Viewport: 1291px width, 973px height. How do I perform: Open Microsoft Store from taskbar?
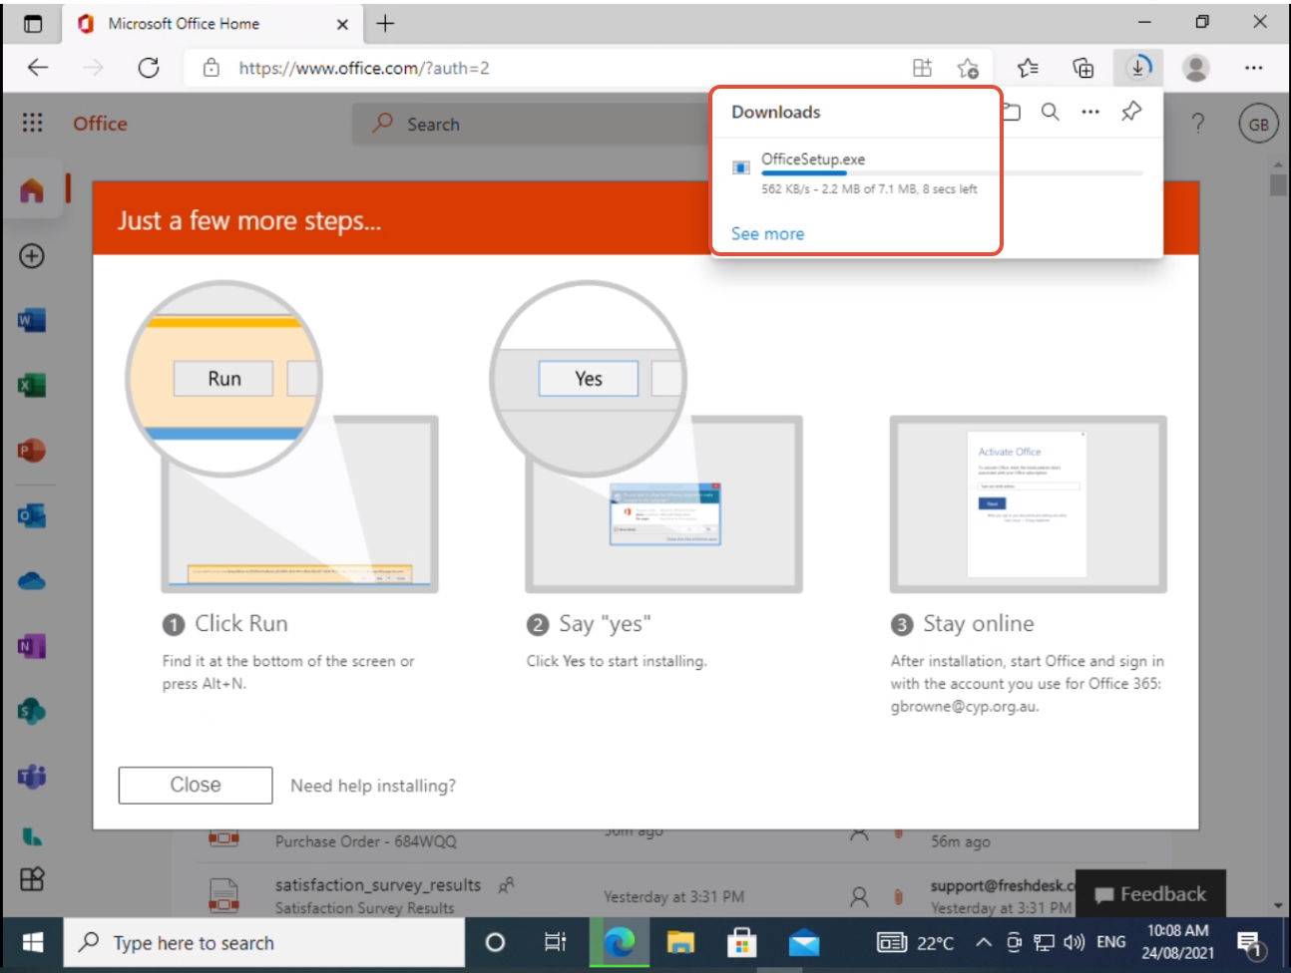[741, 942]
